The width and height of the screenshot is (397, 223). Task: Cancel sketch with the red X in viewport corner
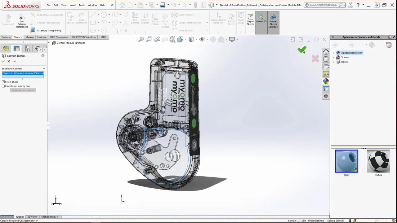point(315,59)
